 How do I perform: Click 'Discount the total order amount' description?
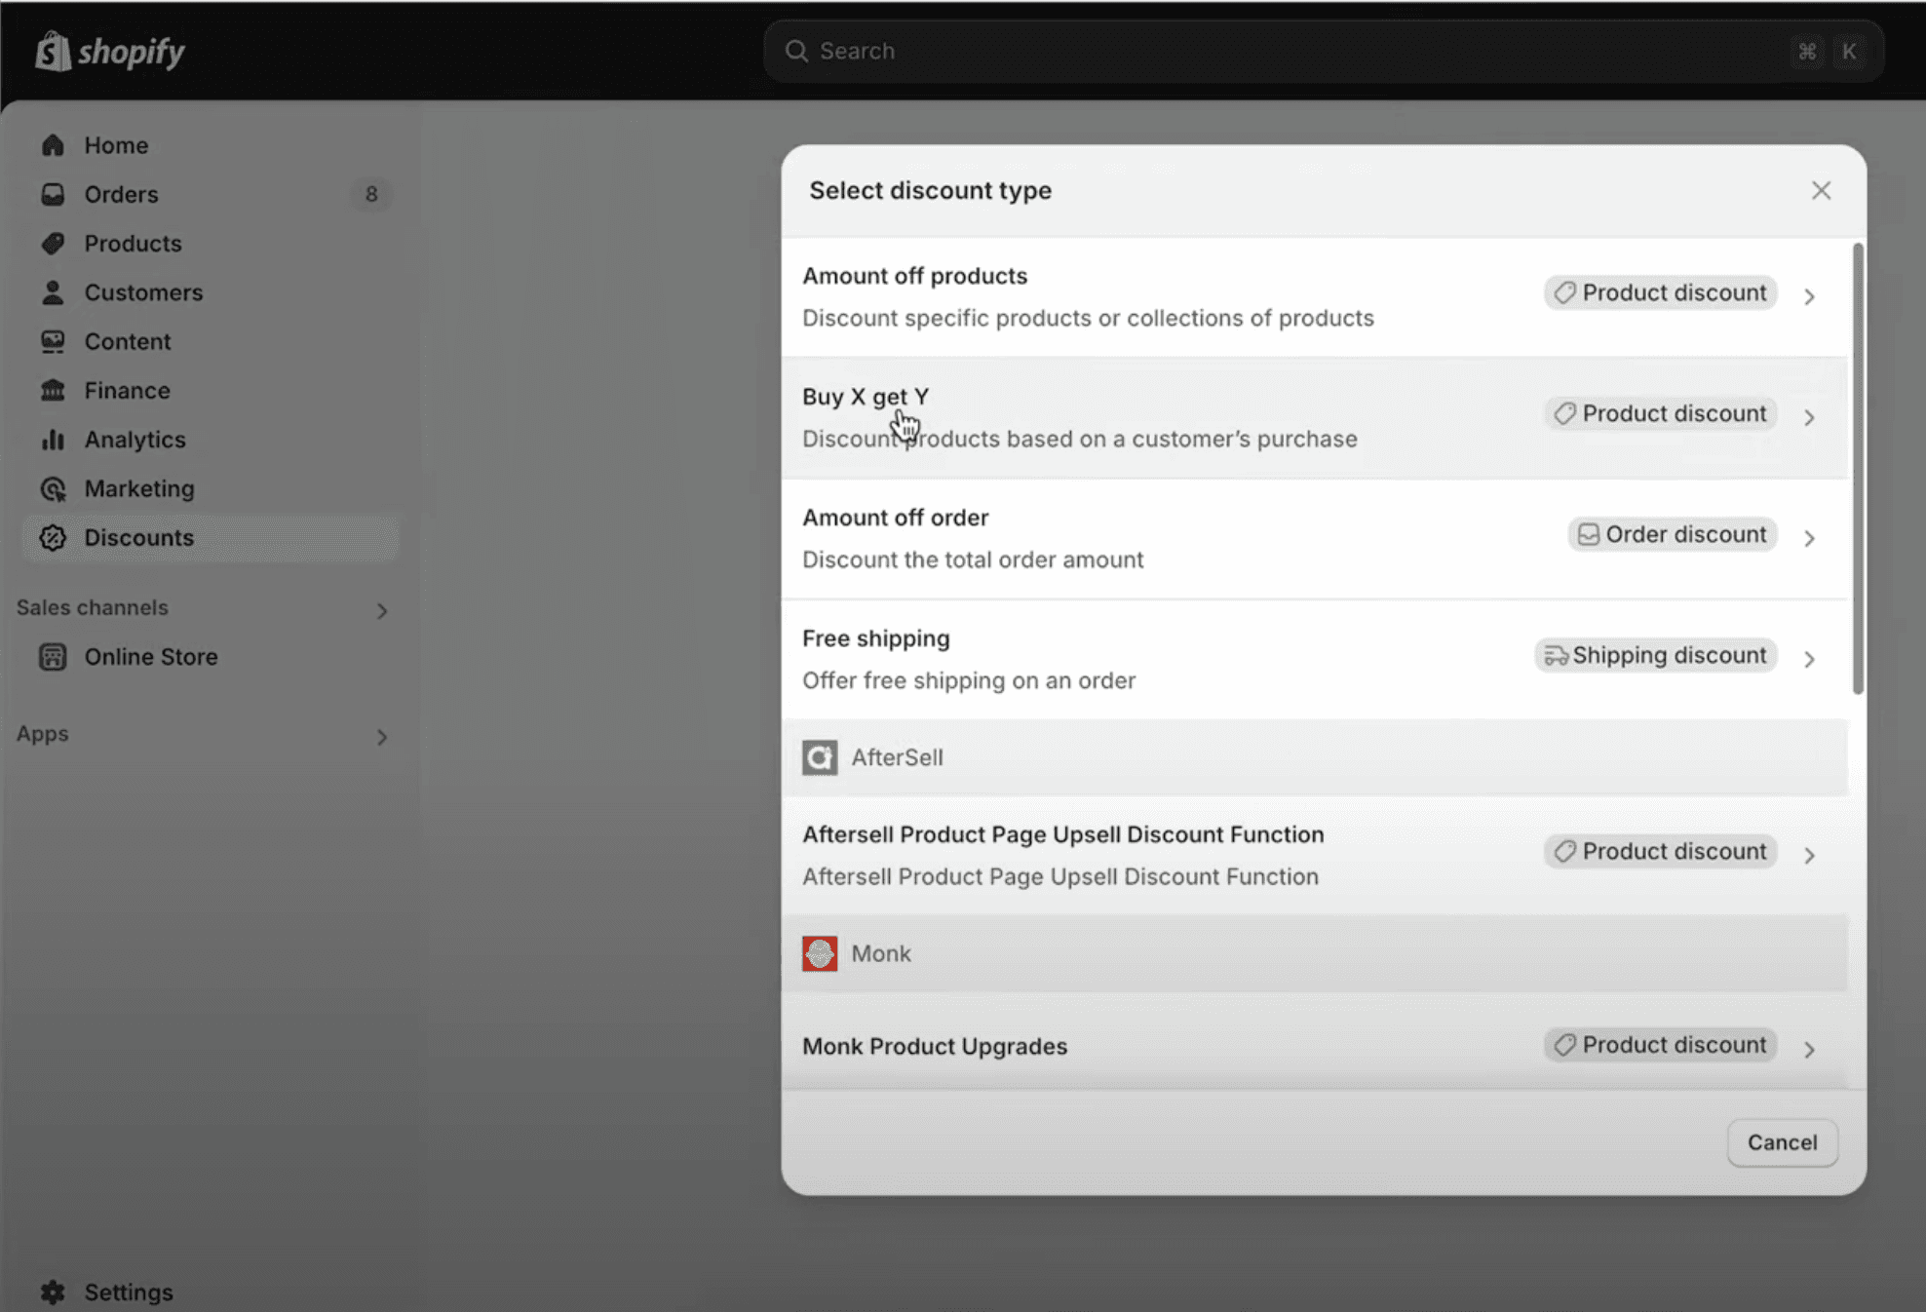(x=973, y=560)
